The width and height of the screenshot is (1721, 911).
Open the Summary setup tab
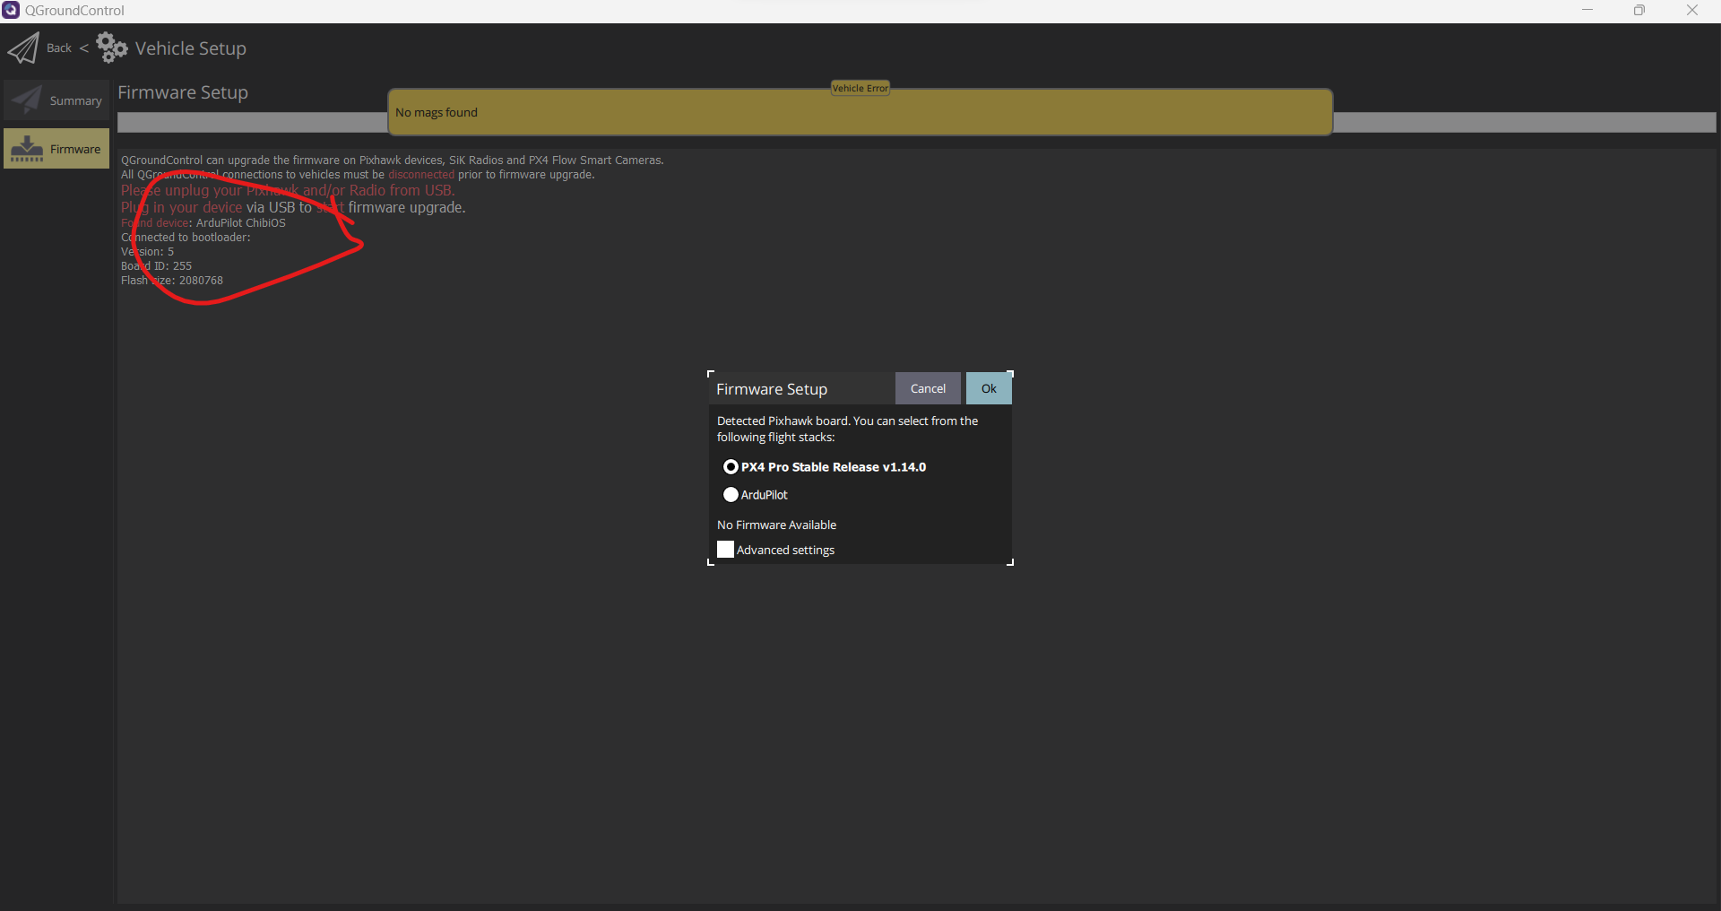click(56, 100)
